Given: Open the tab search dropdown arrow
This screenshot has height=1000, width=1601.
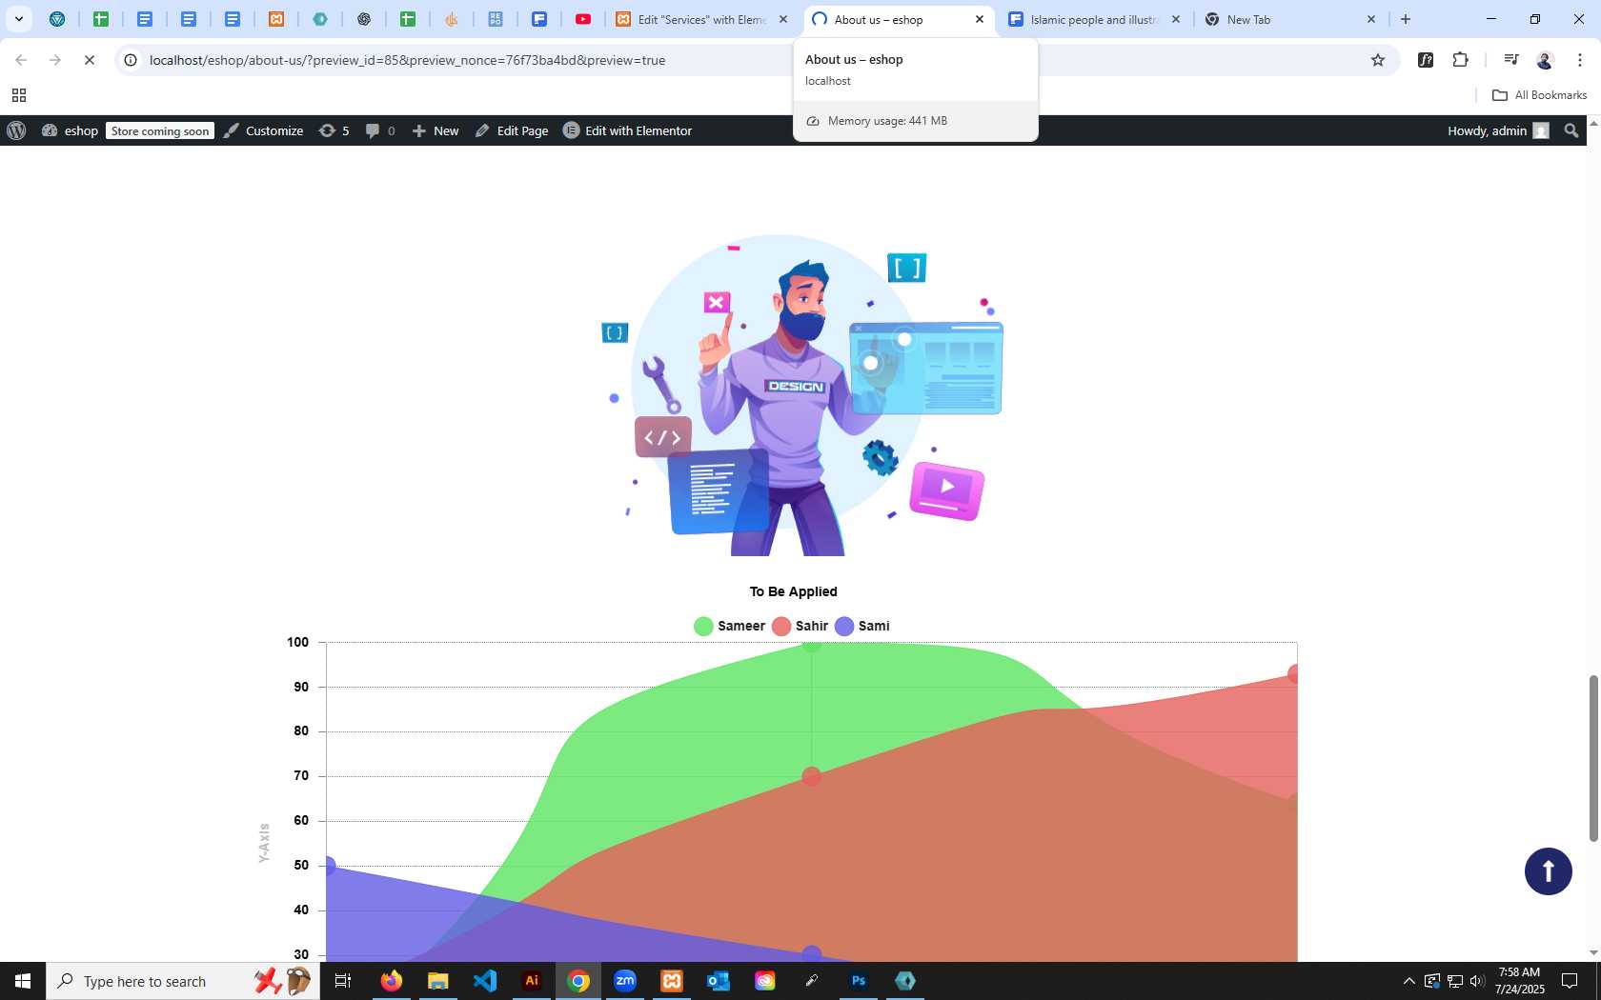Looking at the screenshot, I should point(18,19).
